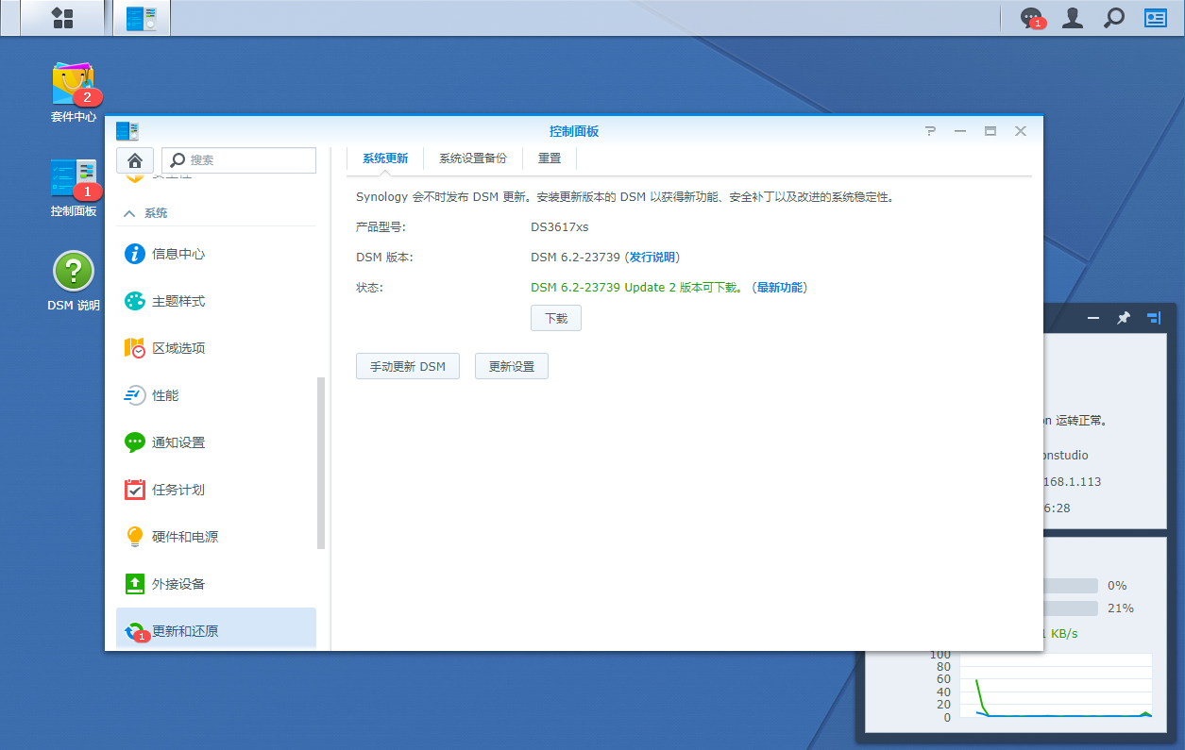Image resolution: width=1185 pixels, height=750 pixels.
Task: Switch to the 系统设置备份 tab
Action: pyautogui.click(x=471, y=158)
